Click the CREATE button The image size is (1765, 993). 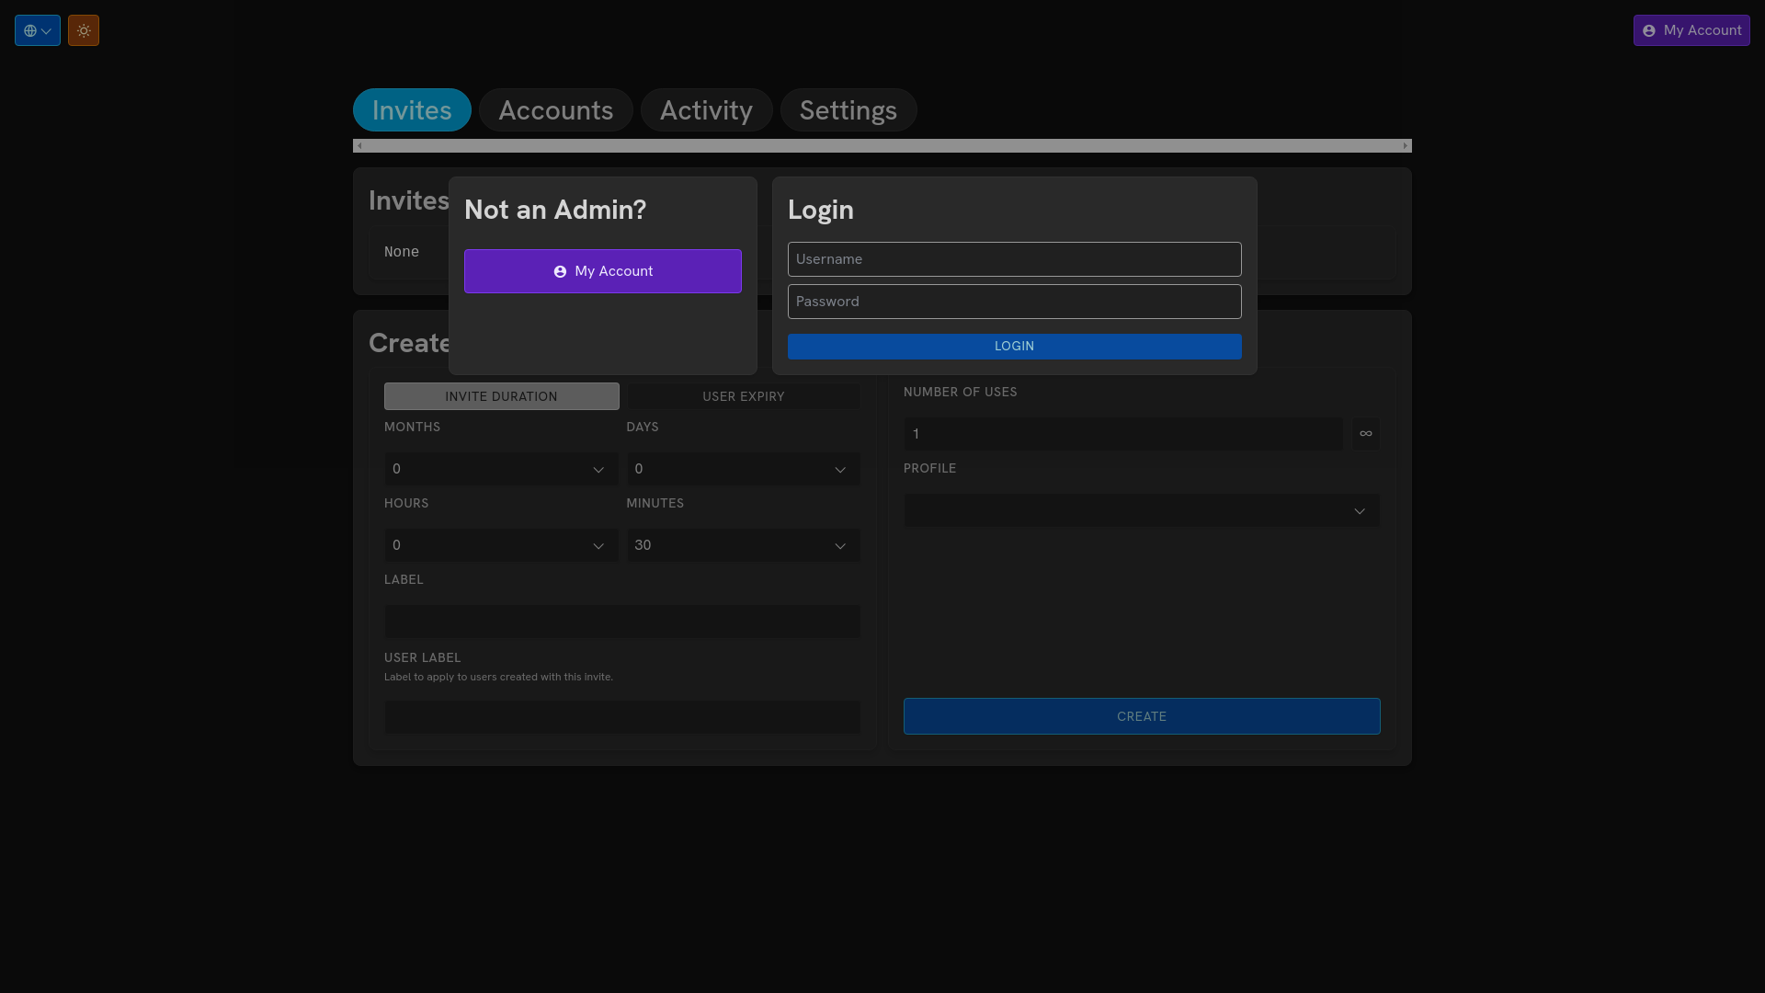[x=1142, y=716]
